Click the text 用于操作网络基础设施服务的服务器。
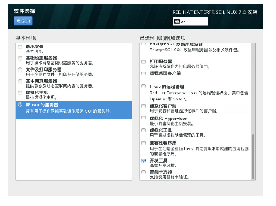 pos(60,63)
